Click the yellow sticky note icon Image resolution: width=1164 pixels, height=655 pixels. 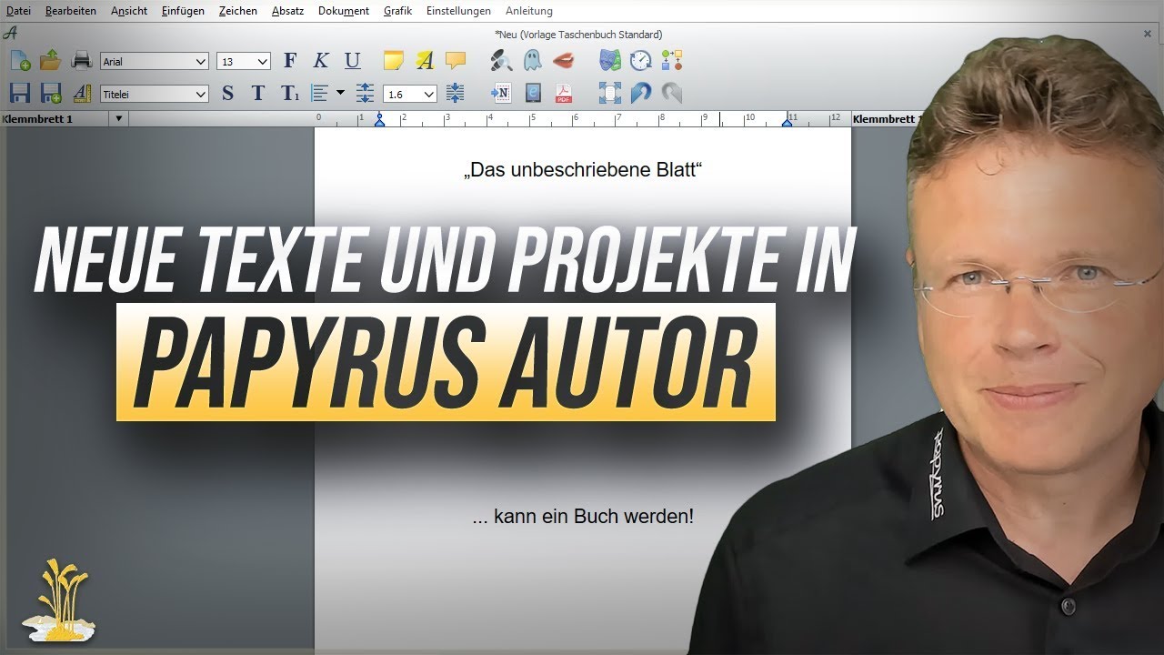(x=394, y=61)
